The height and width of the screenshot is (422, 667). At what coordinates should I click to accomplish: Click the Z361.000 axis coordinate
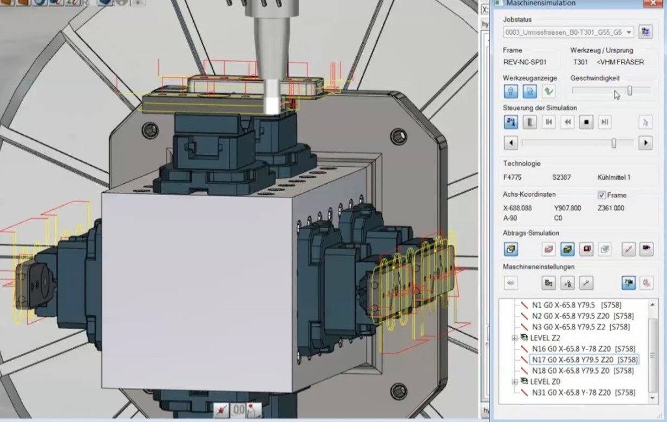pyautogui.click(x=611, y=208)
